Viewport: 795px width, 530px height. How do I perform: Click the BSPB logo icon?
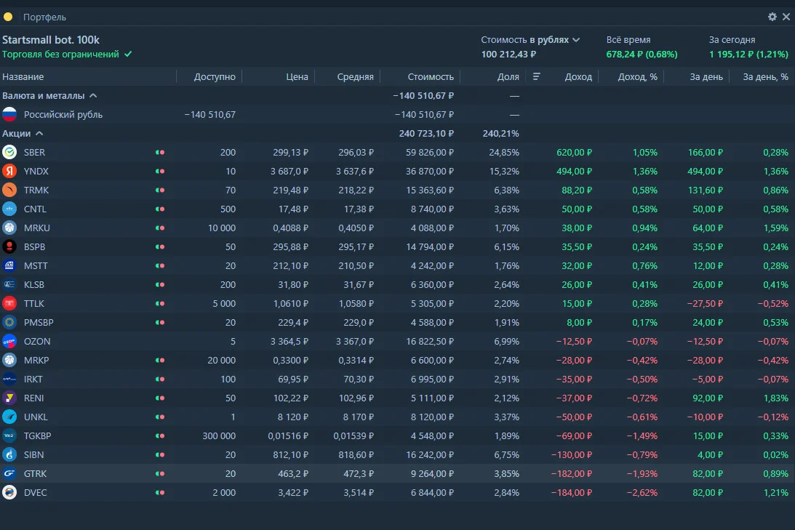9,246
